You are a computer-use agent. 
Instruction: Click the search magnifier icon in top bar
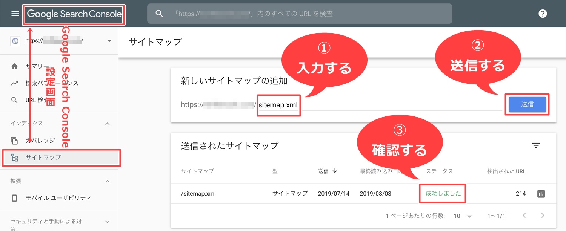point(159,14)
